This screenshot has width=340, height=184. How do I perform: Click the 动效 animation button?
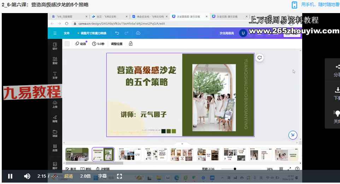point(81,44)
